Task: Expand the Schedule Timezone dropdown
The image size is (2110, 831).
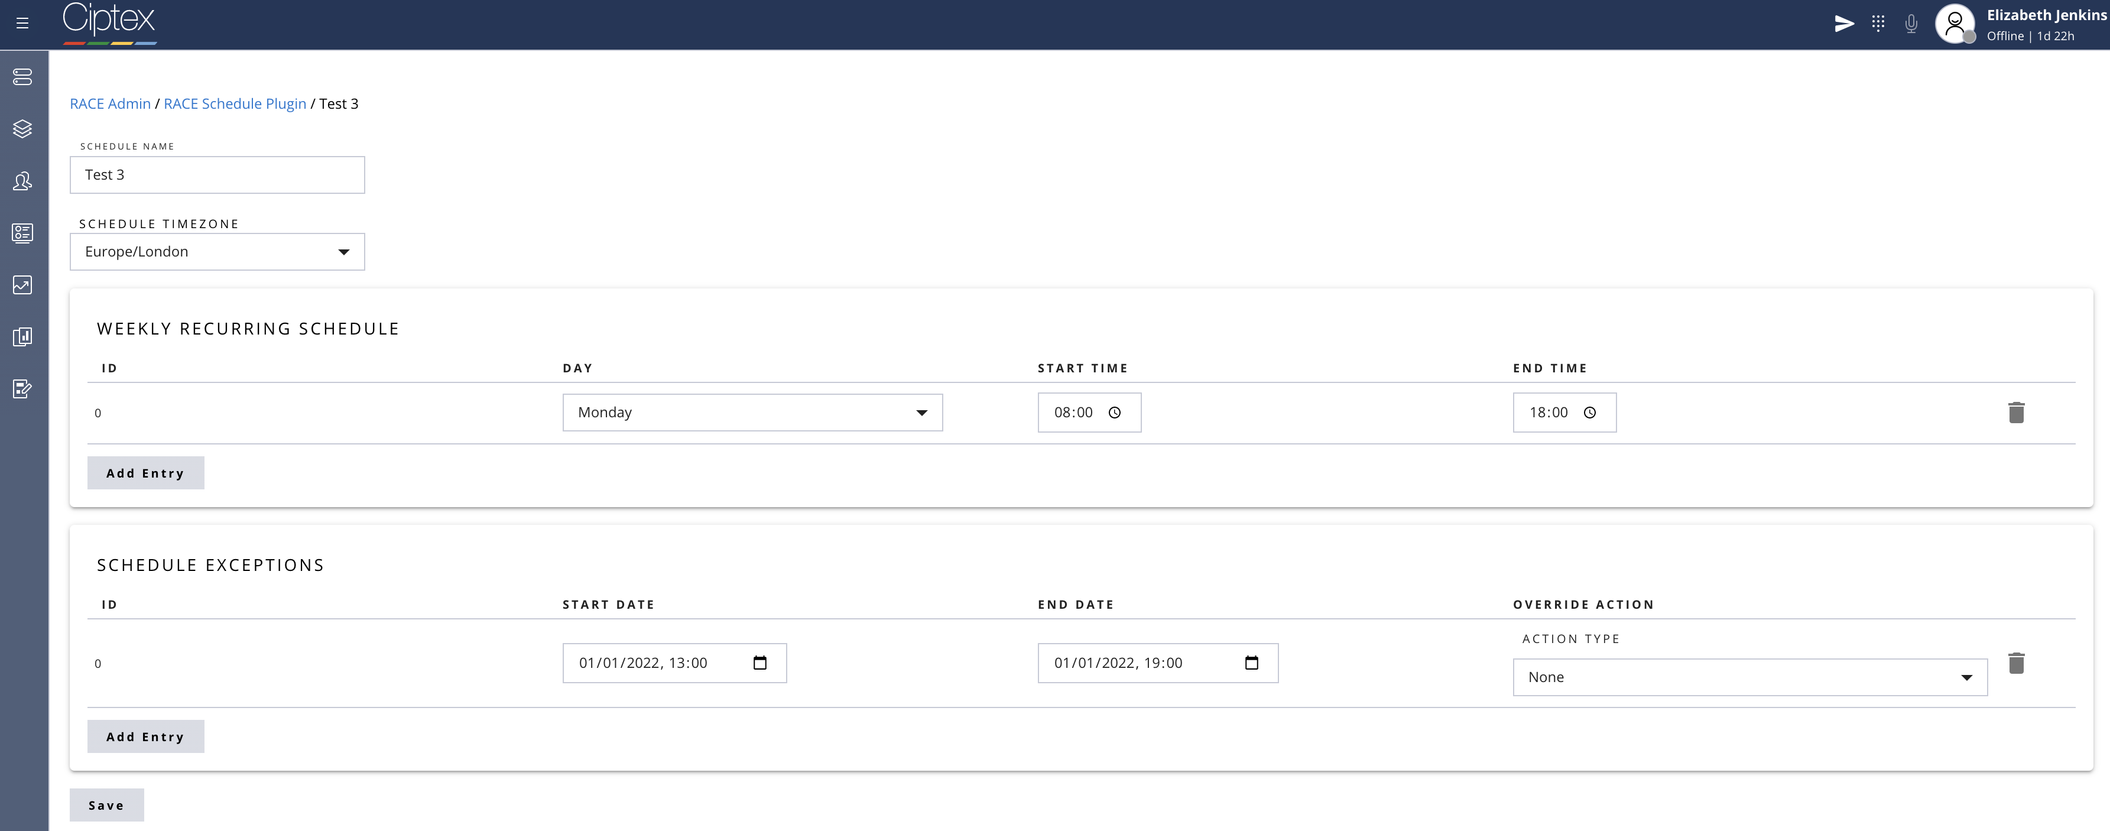Action: pos(217,252)
